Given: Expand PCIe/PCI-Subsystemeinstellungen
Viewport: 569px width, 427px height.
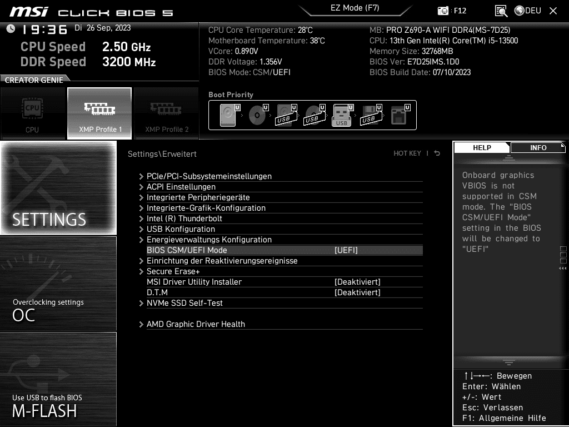Looking at the screenshot, I should 281,176.
